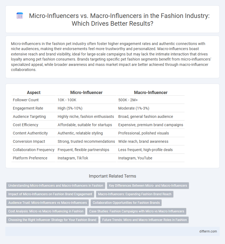Click the page title heading
The width and height of the screenshot is (225, 244).
119,20
